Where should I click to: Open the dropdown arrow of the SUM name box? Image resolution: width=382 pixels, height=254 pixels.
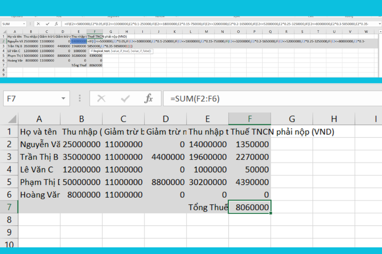coord(24,24)
